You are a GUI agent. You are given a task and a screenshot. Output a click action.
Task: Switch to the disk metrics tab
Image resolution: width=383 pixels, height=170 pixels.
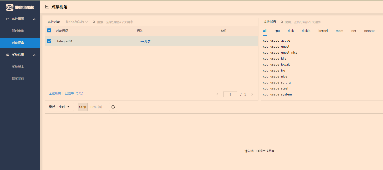tap(291, 31)
